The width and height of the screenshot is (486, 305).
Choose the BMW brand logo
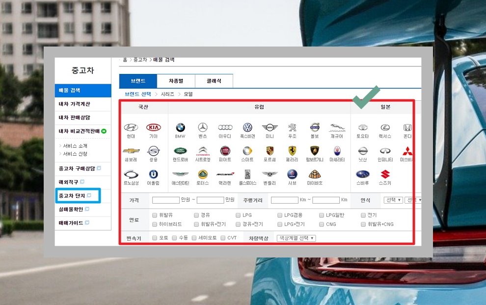tap(180, 127)
